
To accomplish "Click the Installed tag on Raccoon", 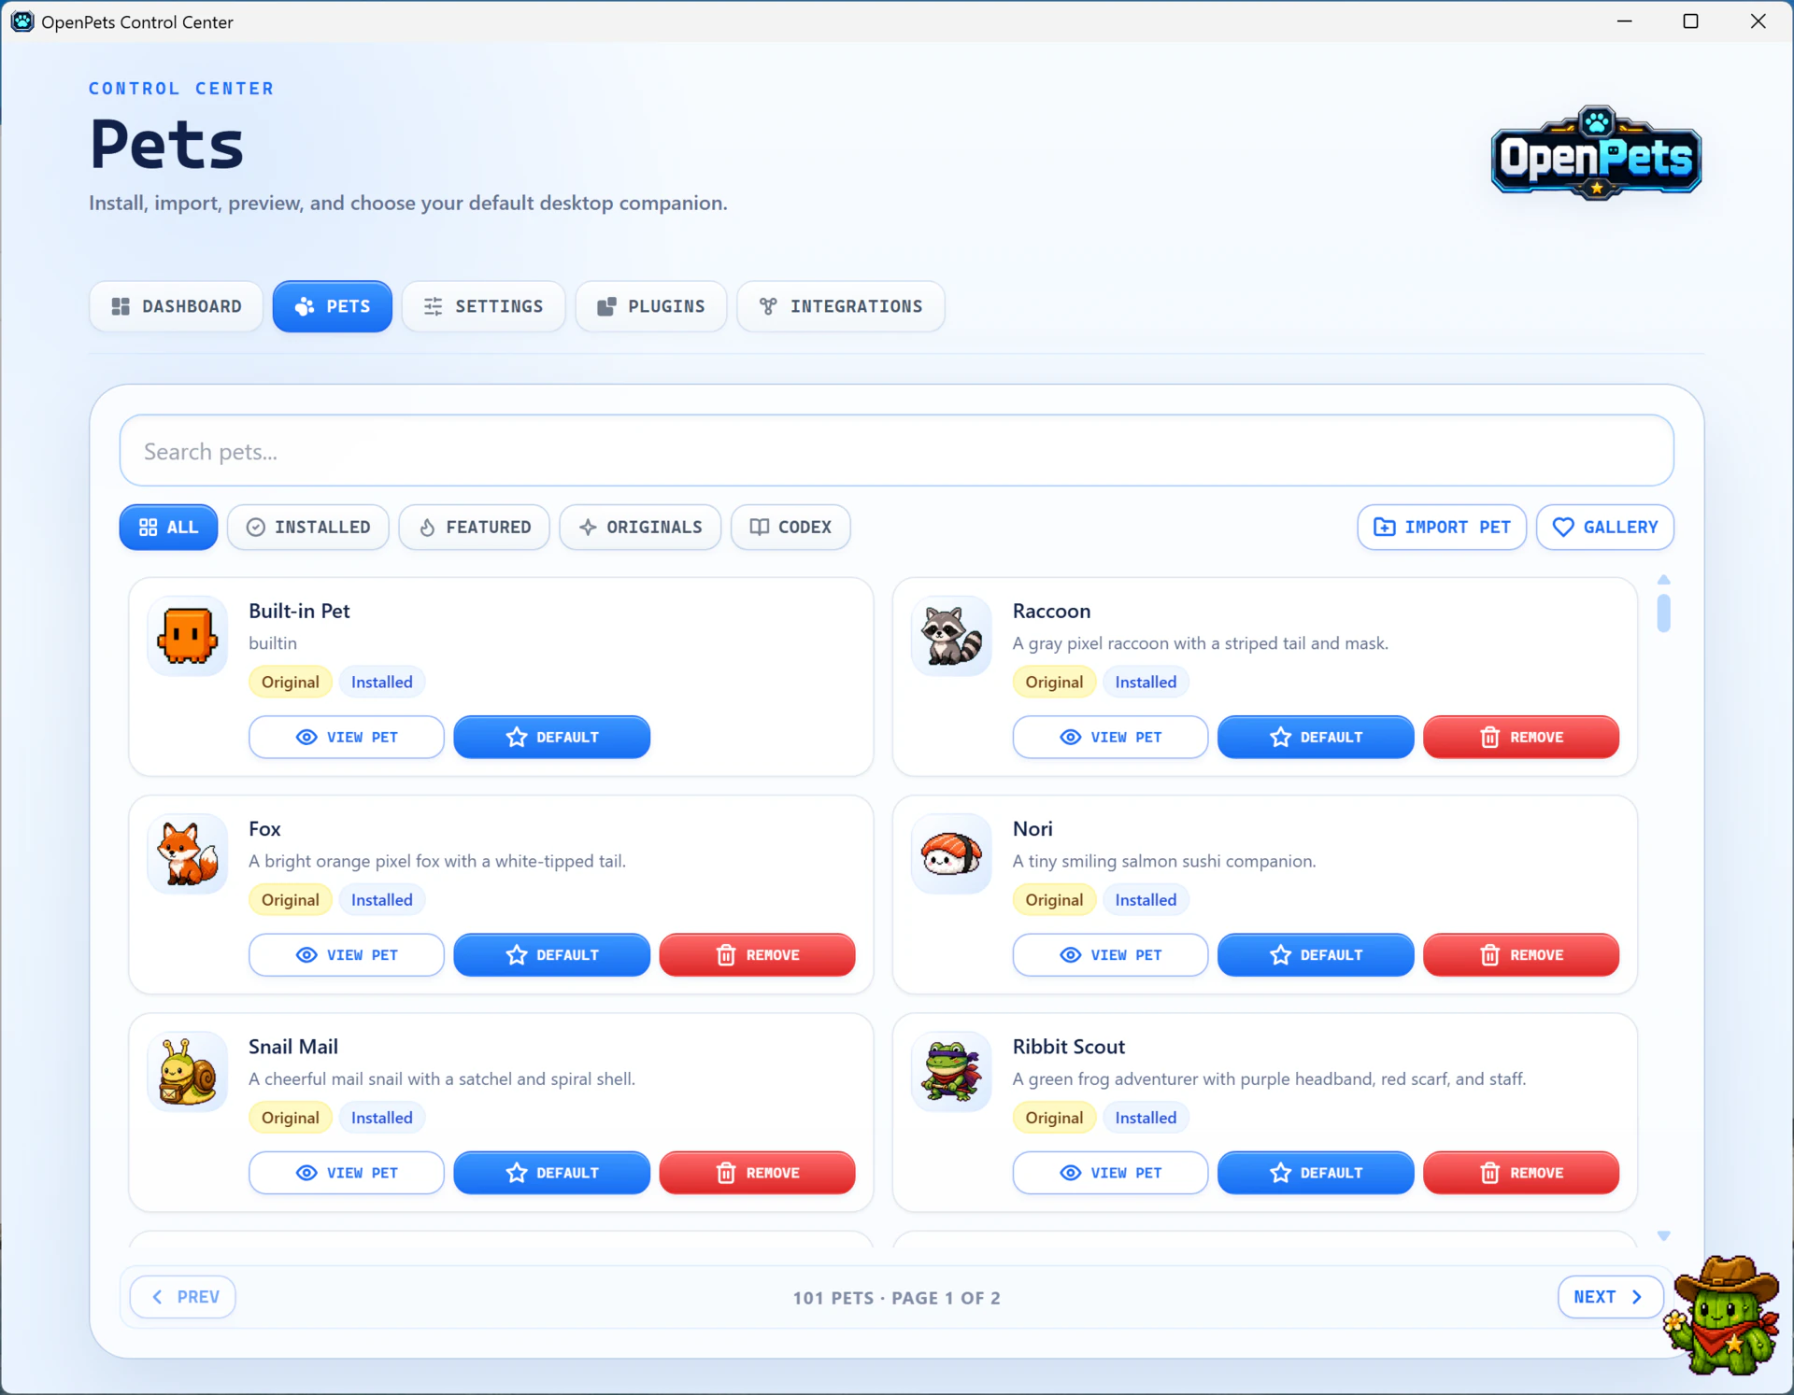I will coord(1146,683).
